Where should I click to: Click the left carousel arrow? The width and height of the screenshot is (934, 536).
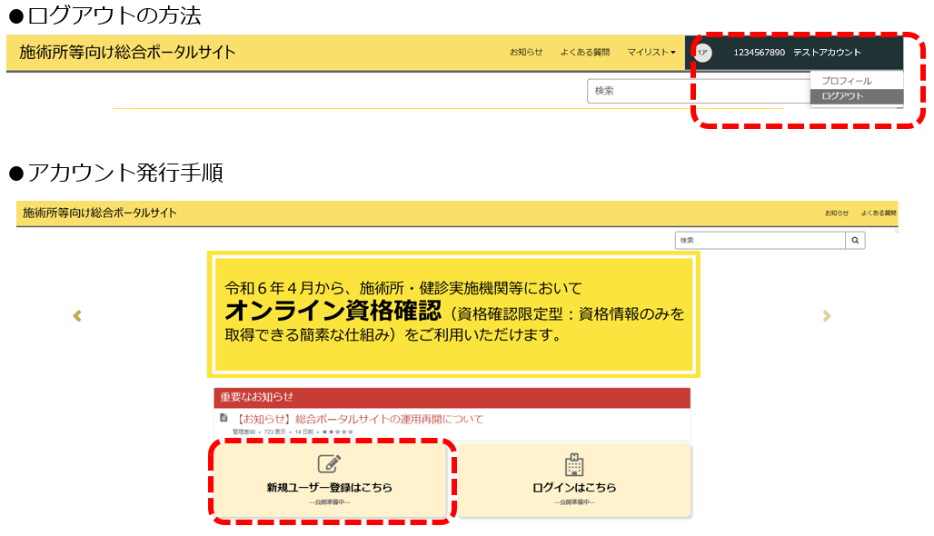click(77, 315)
